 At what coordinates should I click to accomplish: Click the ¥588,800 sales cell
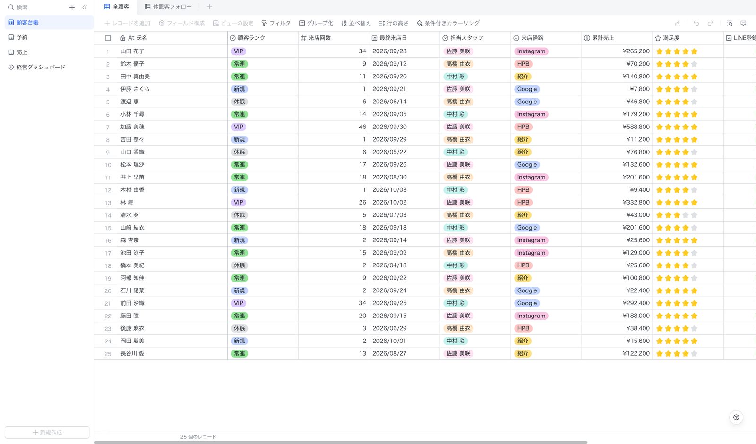click(617, 127)
